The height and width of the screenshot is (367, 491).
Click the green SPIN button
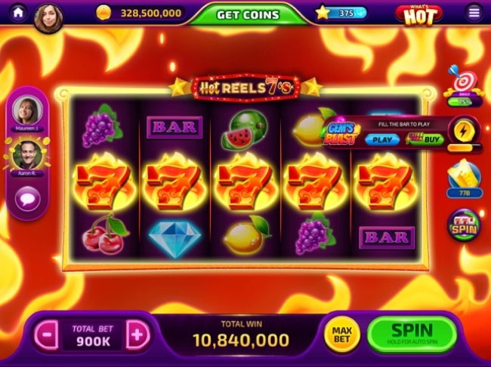pos(412,335)
